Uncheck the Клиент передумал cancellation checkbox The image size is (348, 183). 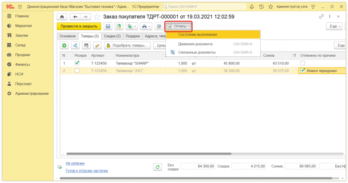[x=303, y=71]
